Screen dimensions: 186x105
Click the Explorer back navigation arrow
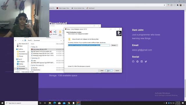[16, 41]
